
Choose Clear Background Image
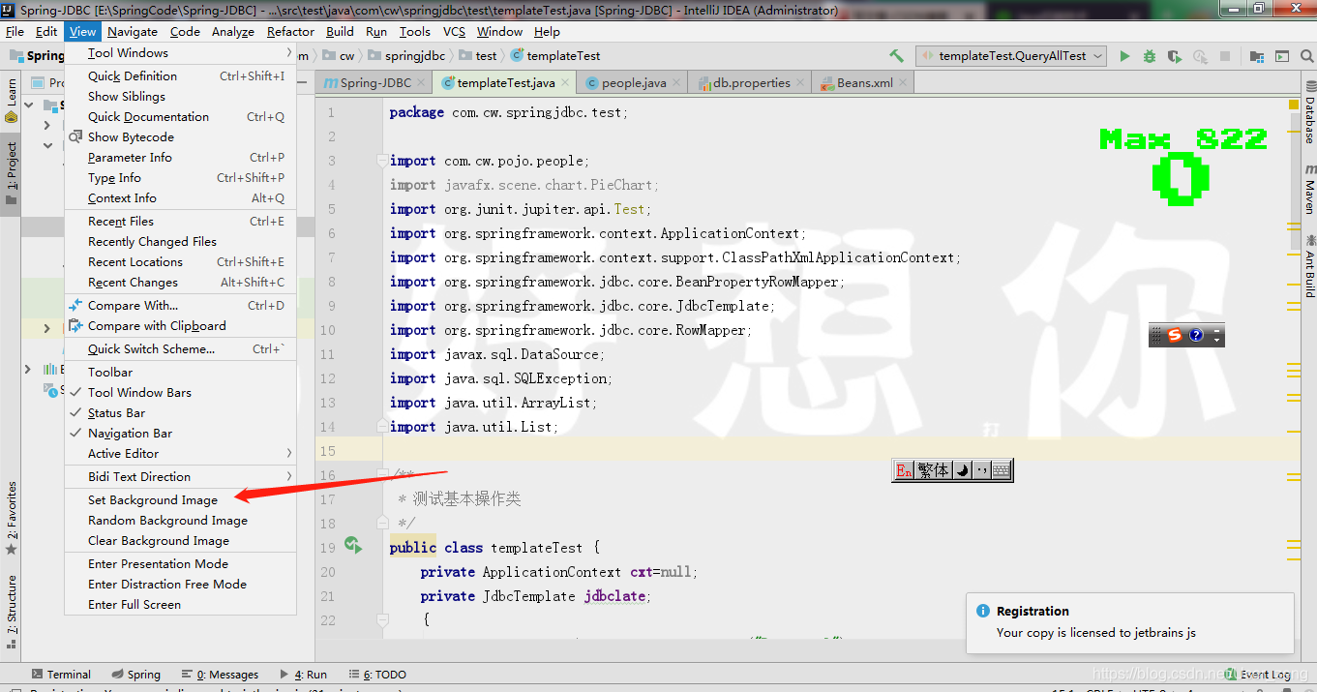click(180, 541)
